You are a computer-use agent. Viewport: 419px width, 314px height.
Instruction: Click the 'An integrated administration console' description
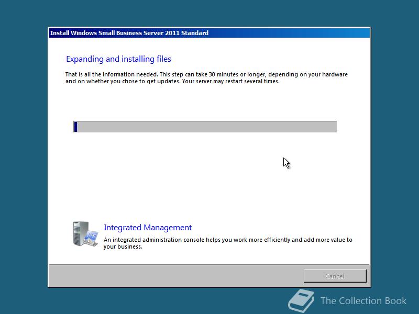point(228,243)
